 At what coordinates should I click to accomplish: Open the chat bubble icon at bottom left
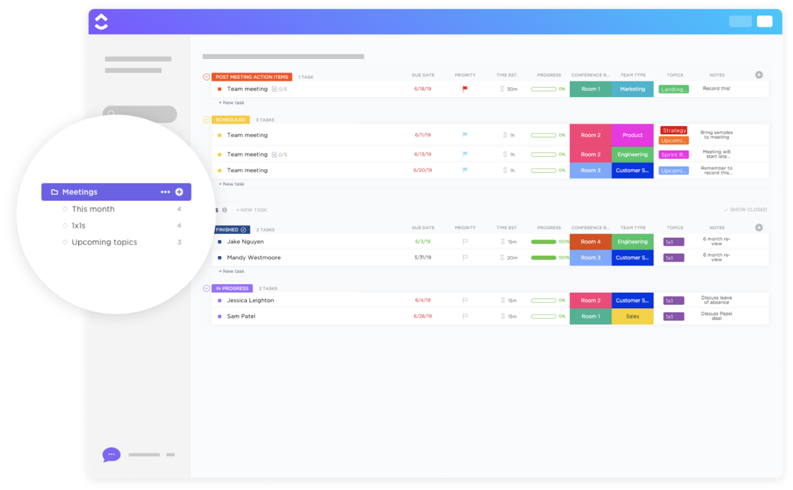coord(111,454)
